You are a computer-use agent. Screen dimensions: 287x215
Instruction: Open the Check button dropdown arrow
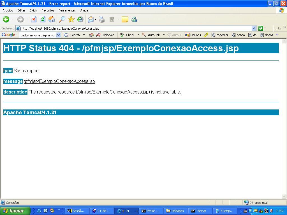pos(138,35)
